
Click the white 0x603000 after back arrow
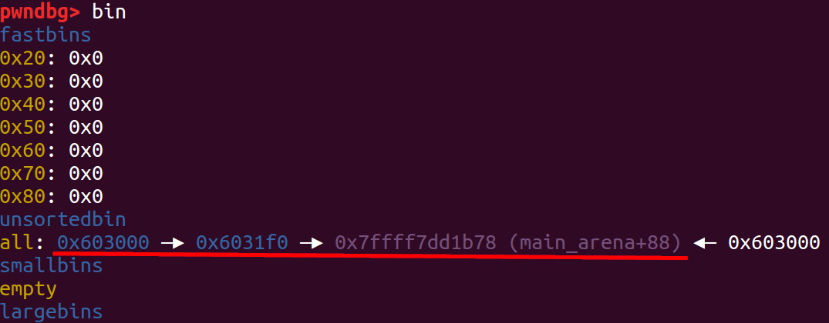coord(774,242)
